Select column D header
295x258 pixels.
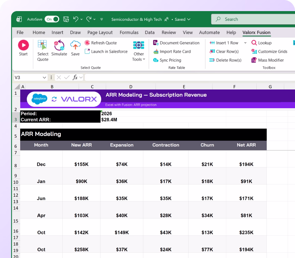tap(131, 87)
